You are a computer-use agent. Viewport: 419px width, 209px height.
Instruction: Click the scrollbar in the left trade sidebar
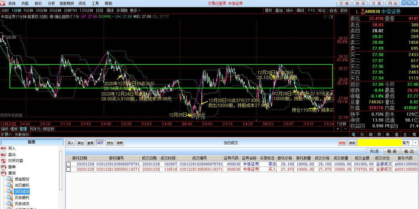click(61, 170)
